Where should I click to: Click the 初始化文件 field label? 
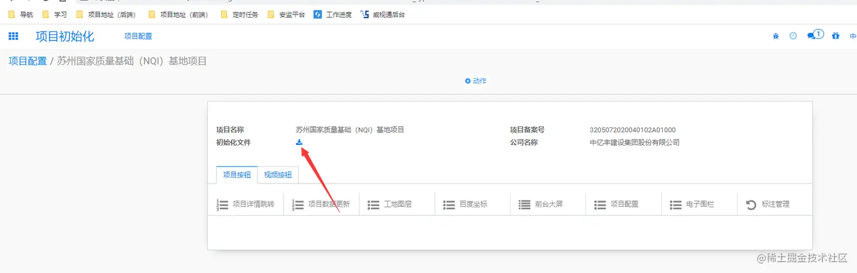[x=234, y=143]
